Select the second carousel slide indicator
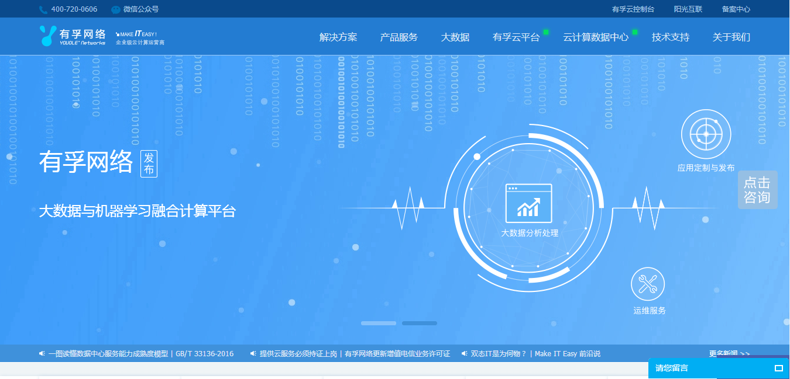Screen dimensions: 790x379 click(x=420, y=323)
